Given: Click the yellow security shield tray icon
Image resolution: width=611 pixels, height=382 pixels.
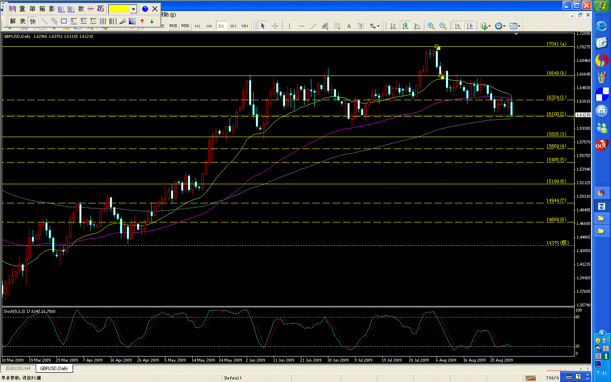Looking at the screenshot, I should [x=598, y=340].
